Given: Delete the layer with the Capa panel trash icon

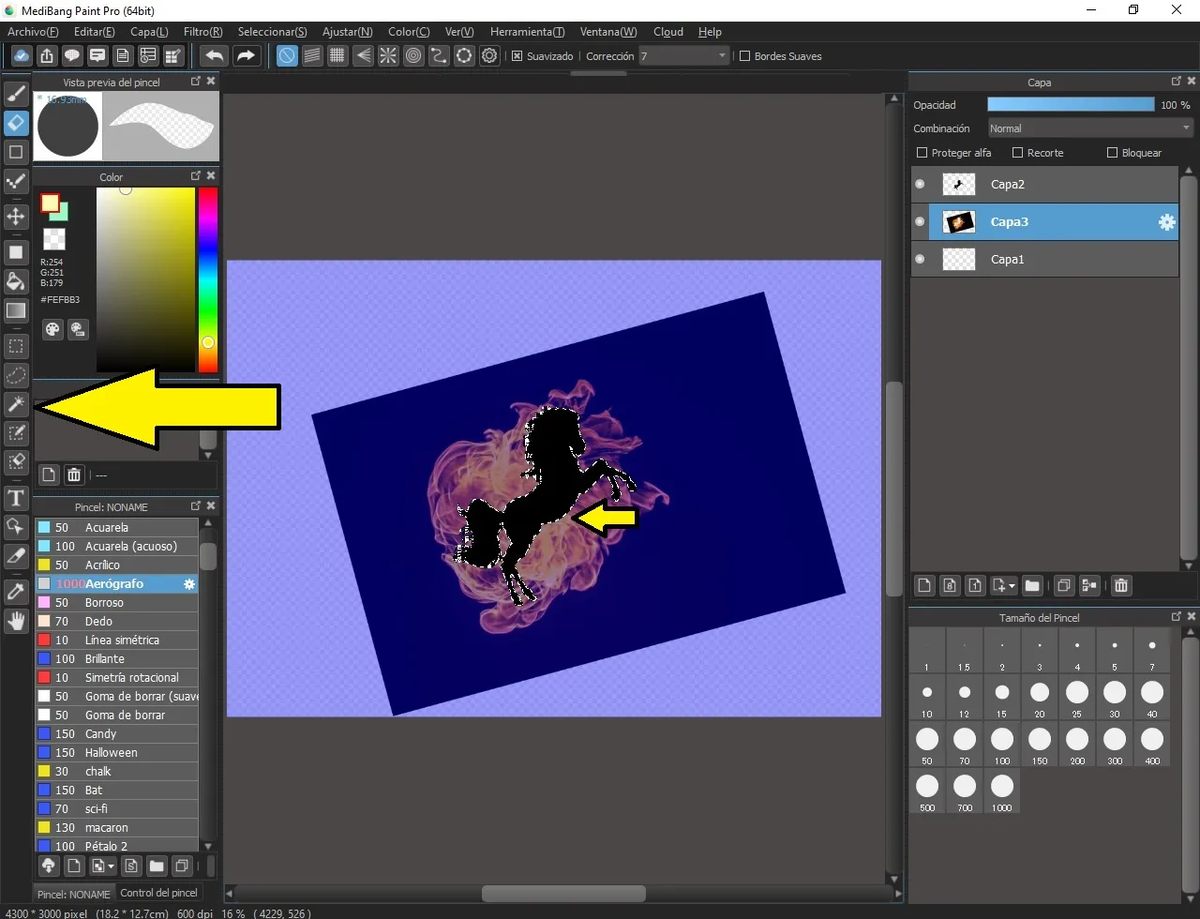Looking at the screenshot, I should click(x=1120, y=586).
